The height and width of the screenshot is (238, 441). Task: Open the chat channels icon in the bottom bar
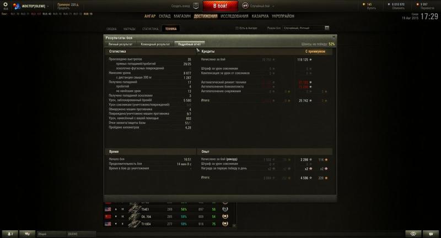point(27,234)
